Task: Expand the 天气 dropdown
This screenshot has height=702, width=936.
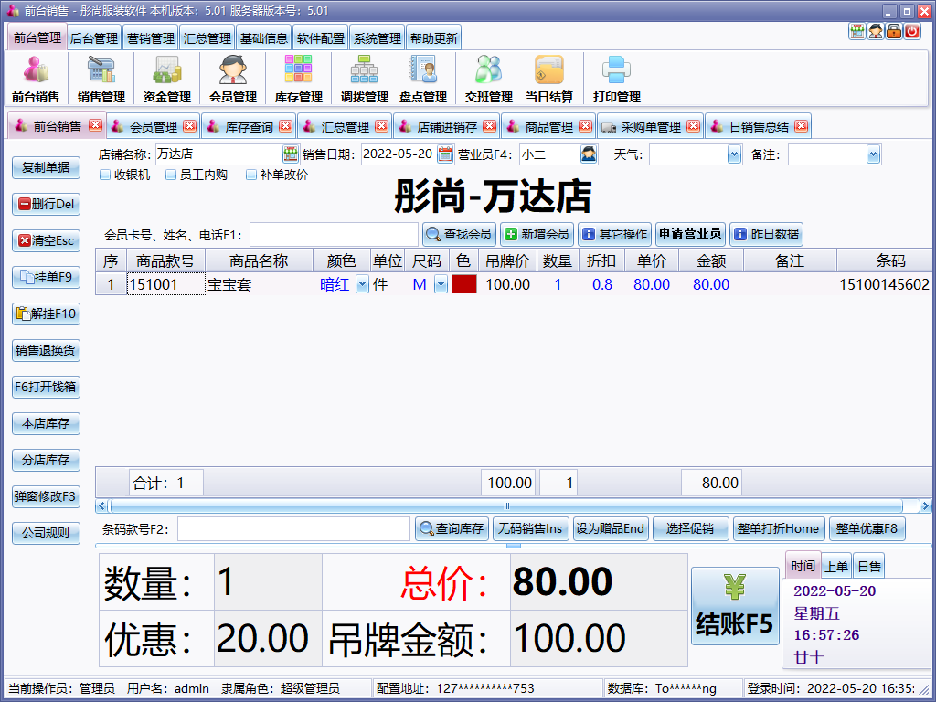Action: (x=734, y=154)
